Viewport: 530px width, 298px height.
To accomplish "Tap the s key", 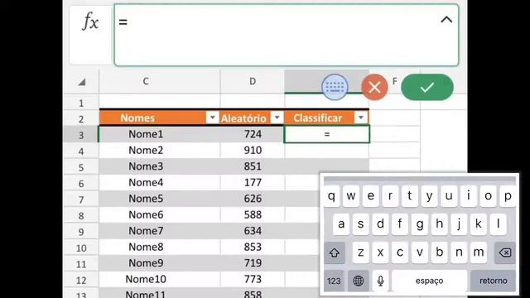I will (361, 224).
